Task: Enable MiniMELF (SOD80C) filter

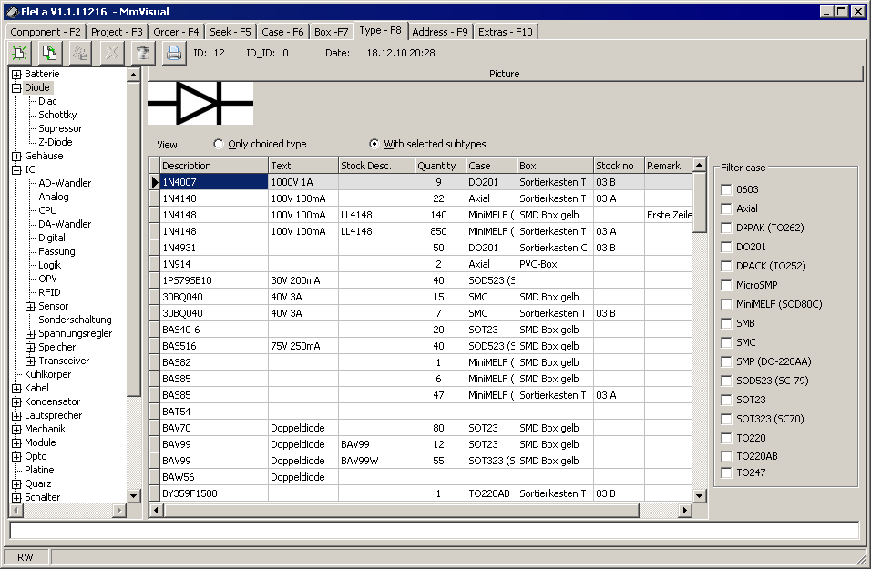Action: coord(726,304)
